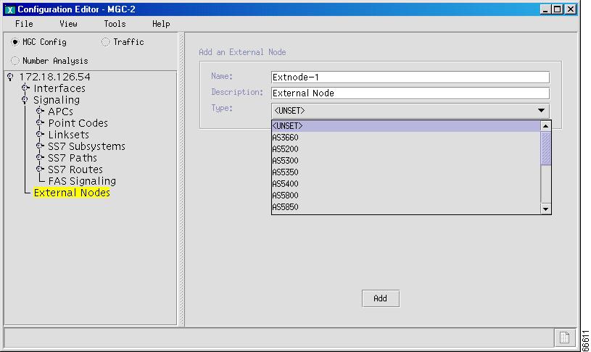Expand the SS7 Routes node
Image resolution: width=591 pixels, height=352 pixels.
click(40, 169)
